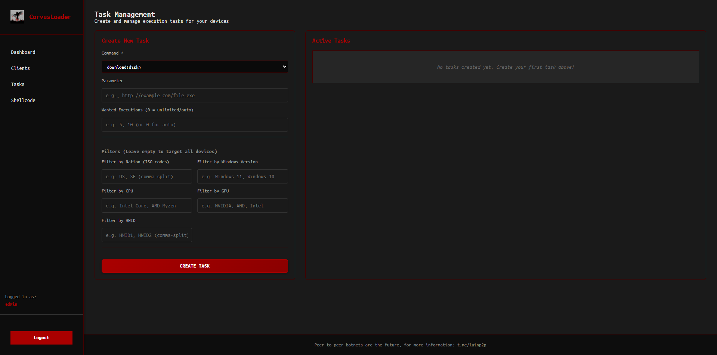Focus the Filter by CPU input
This screenshot has width=717, height=355.
tap(147, 206)
